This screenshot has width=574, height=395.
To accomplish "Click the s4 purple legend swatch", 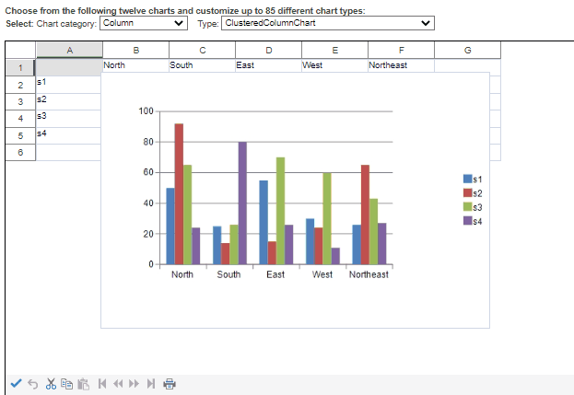I will 467,220.
